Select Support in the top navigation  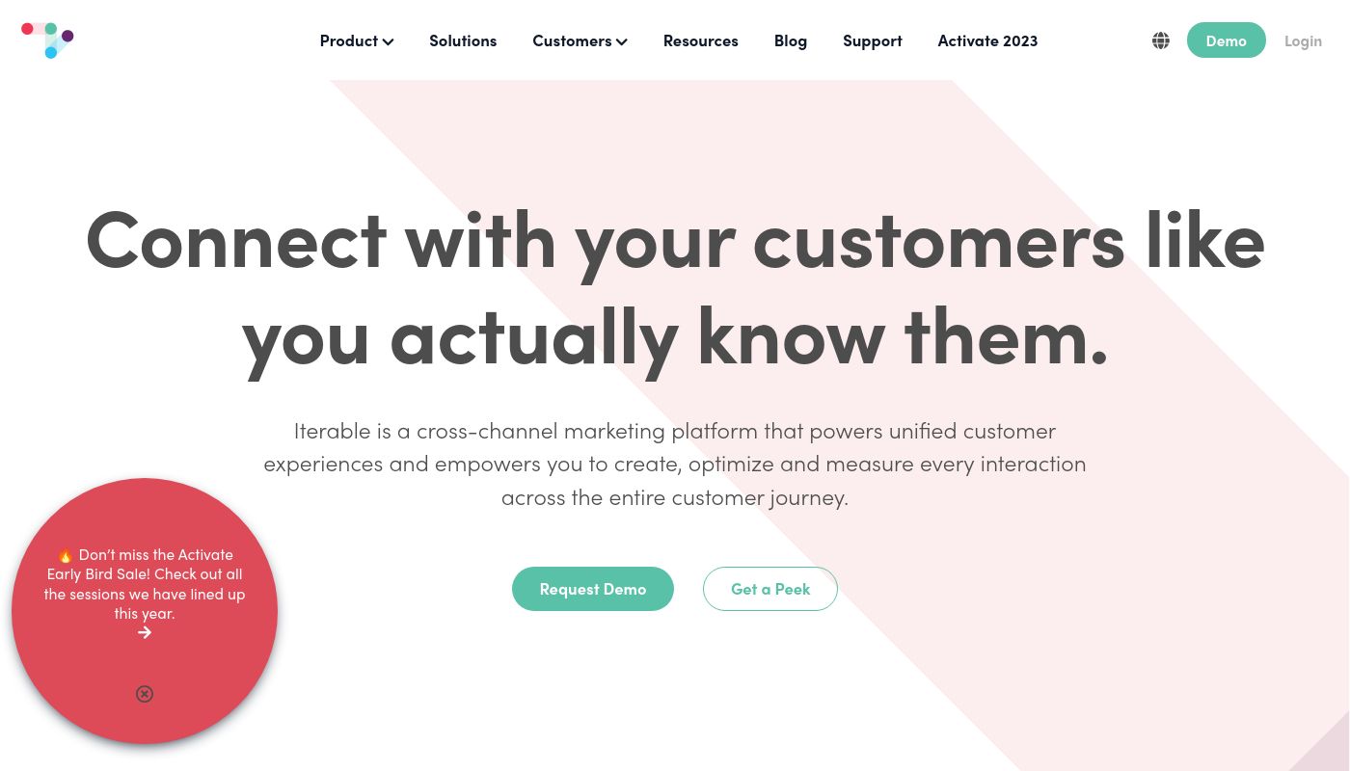click(872, 40)
